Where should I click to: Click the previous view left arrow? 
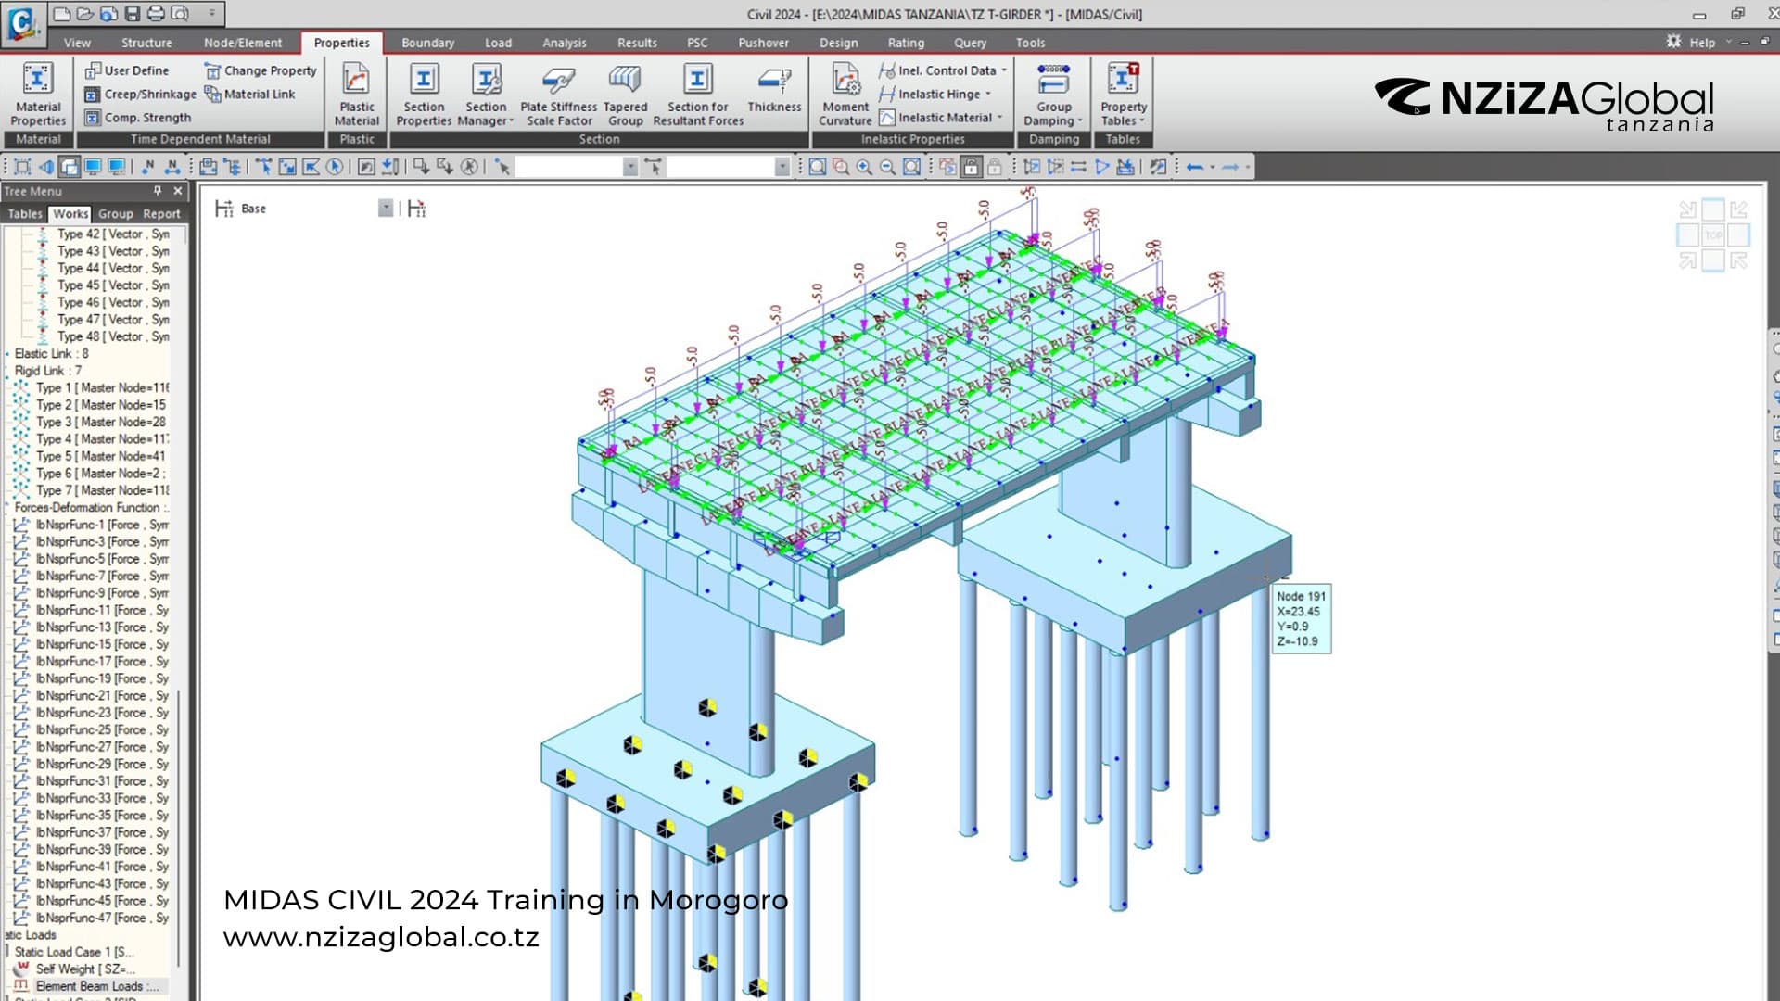1195,167
